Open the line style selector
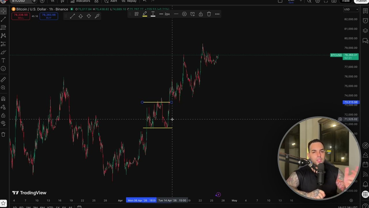The width and height of the screenshot is (369, 208). (x=176, y=14)
